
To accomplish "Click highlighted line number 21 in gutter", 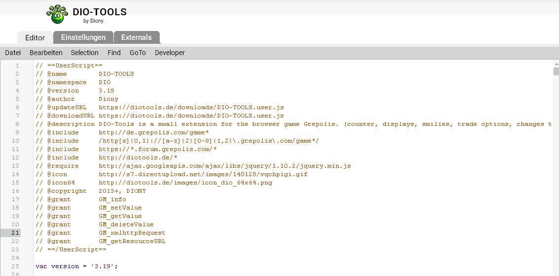I will point(15,233).
